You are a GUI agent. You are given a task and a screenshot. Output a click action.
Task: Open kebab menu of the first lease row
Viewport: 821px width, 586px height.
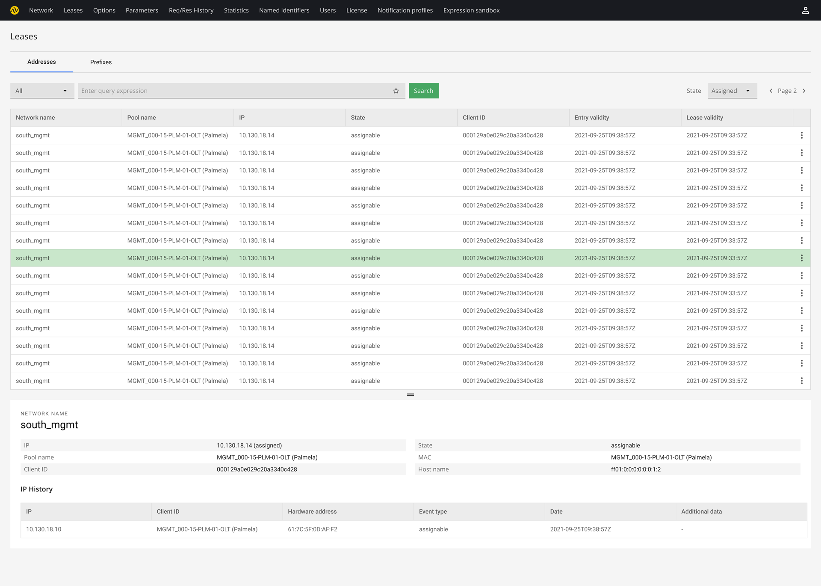coord(801,135)
